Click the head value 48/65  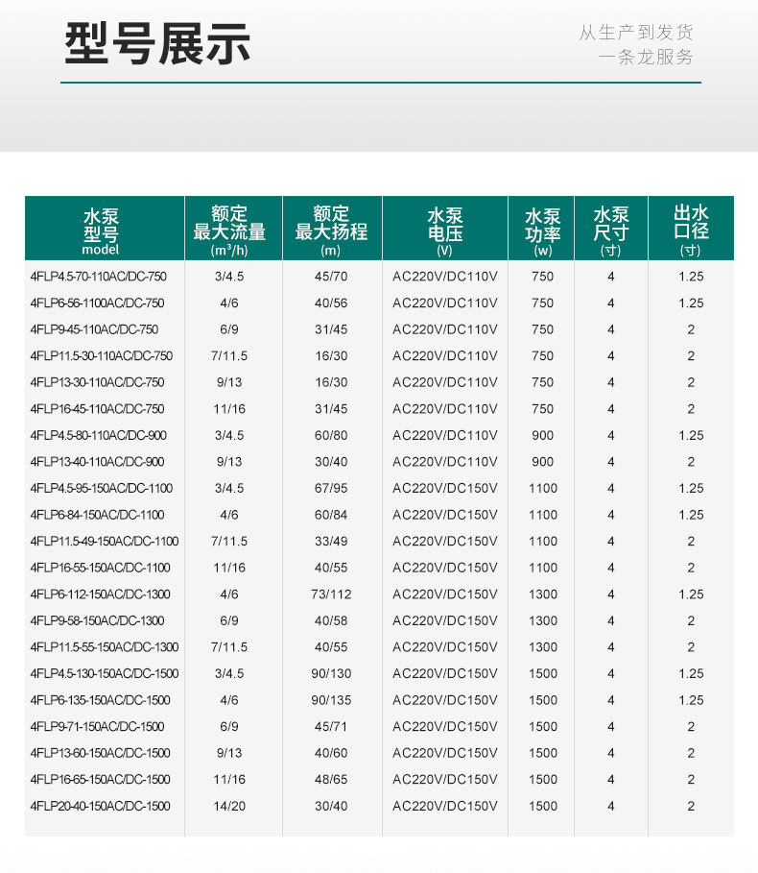point(331,779)
